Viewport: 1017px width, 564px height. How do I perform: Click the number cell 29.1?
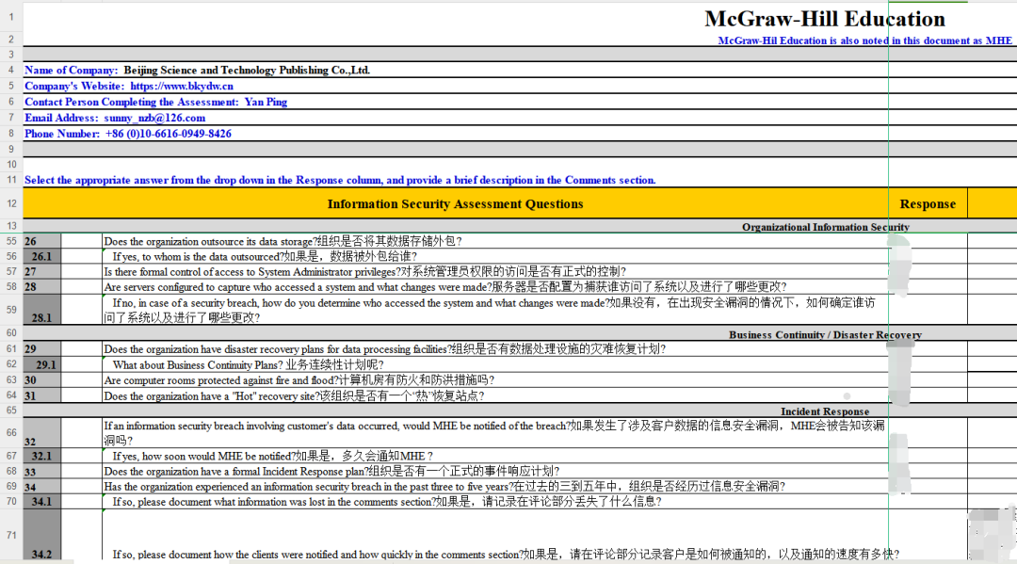tap(42, 365)
